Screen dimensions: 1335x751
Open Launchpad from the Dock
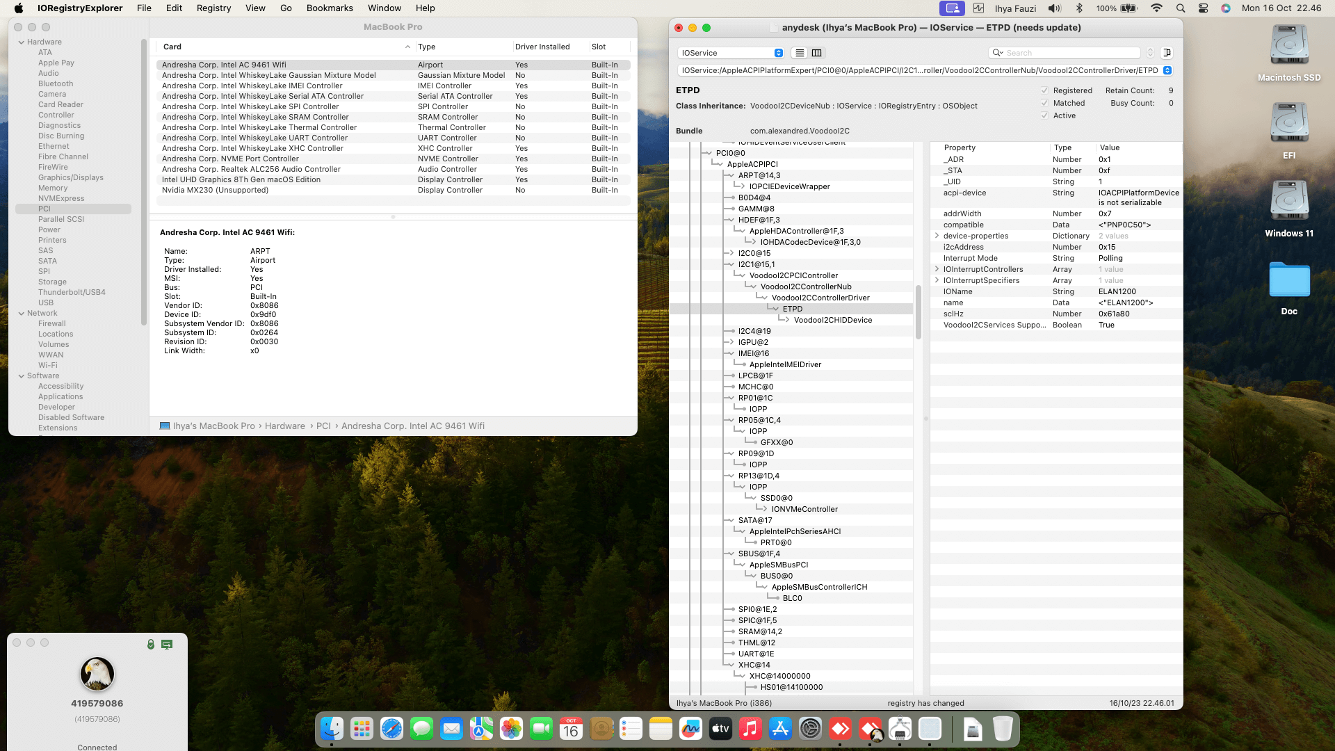362,729
